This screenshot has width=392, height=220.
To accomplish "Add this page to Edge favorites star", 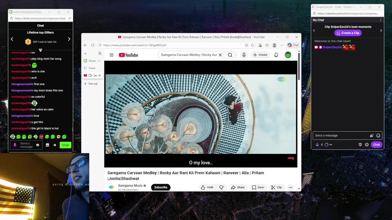I will [252, 45].
